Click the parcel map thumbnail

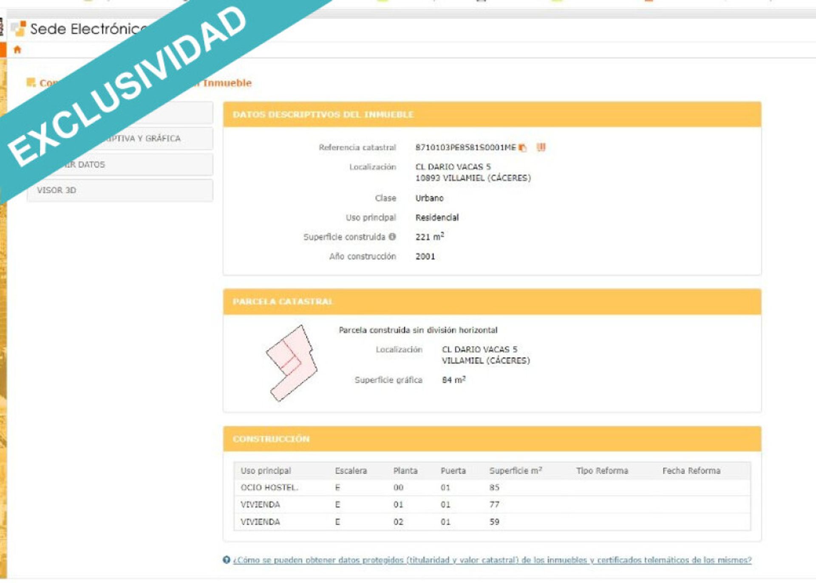point(292,363)
